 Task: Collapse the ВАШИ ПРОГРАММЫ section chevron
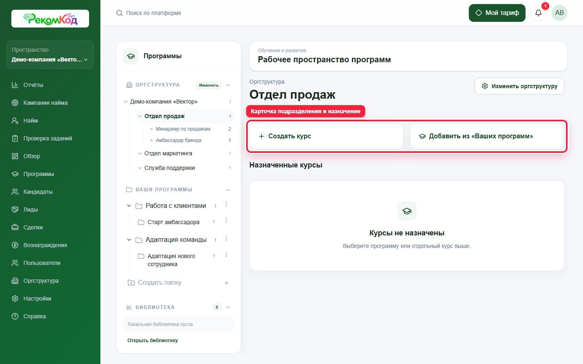tap(228, 190)
